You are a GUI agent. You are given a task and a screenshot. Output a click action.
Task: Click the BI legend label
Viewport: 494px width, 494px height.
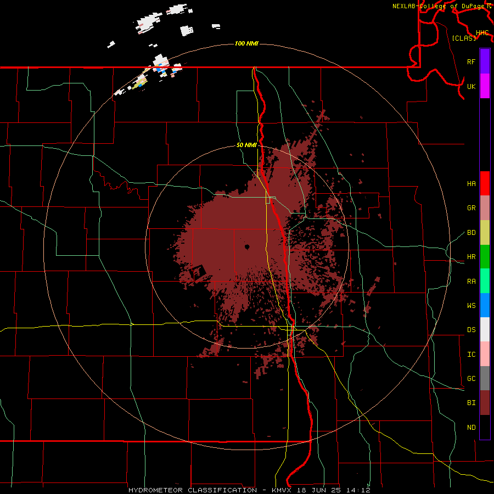(471, 403)
